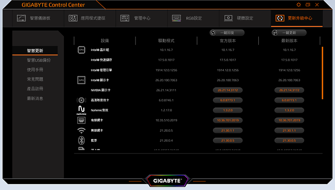Click the Nahimic音效 row label
Screen dimensions: 335x190
coord(100,110)
